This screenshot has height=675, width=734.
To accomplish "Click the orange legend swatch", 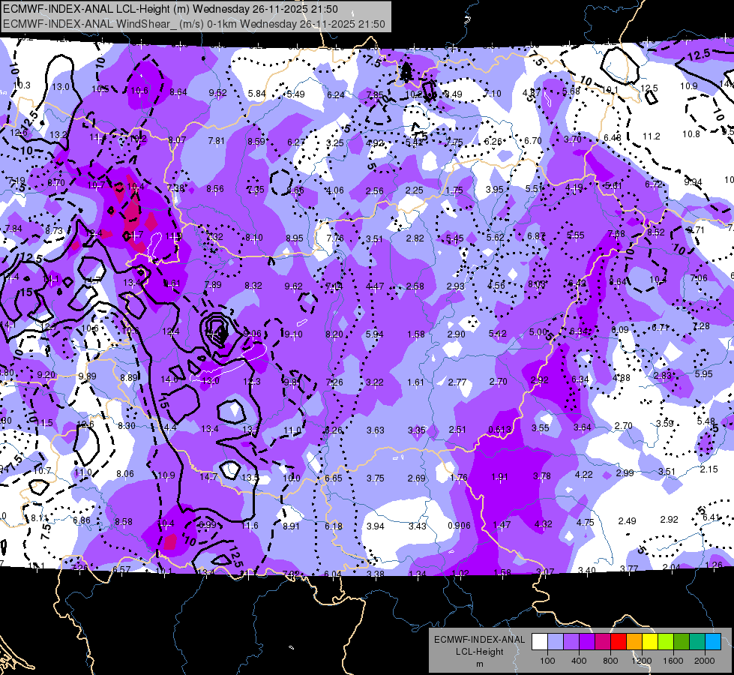I will [x=634, y=642].
